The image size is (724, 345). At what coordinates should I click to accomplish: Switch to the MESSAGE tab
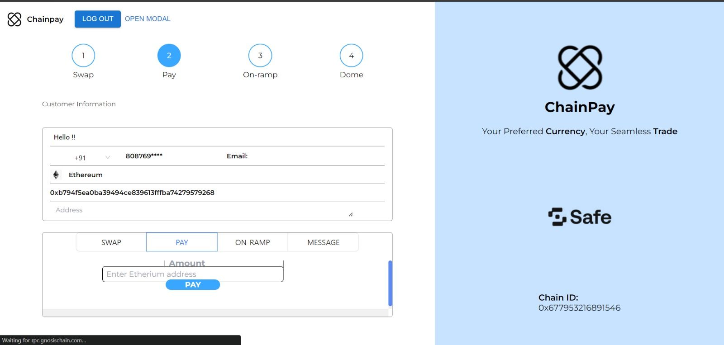pyautogui.click(x=324, y=242)
